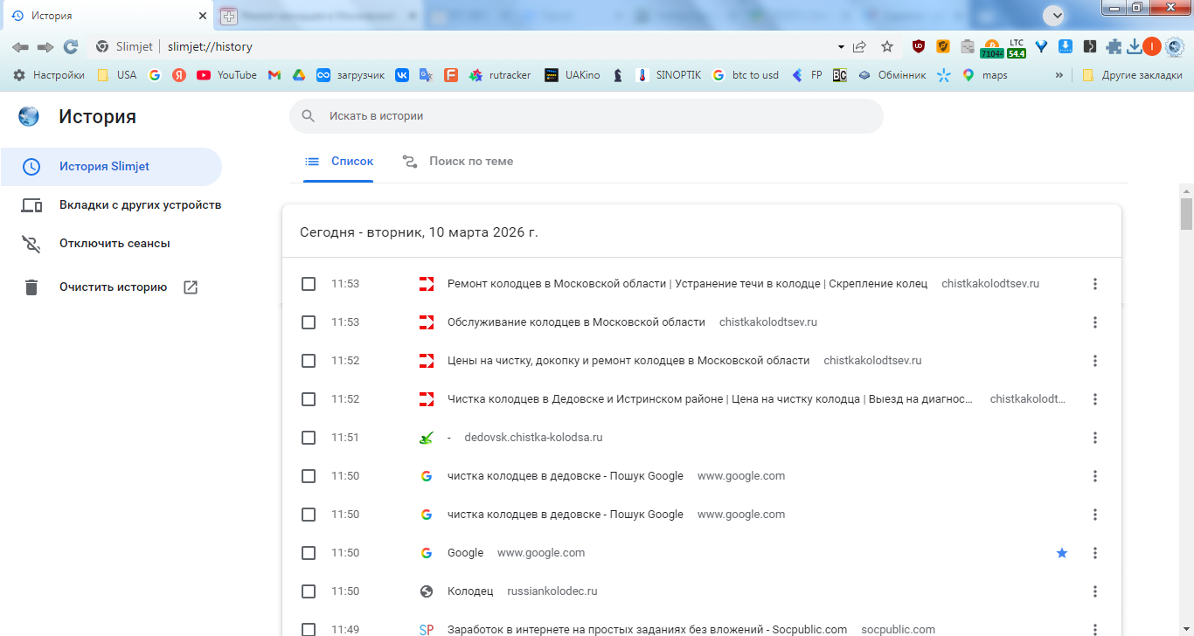Tick the 'Чистка колодцев в Дедовске' entry checkbox
This screenshot has width=1194, height=636.
(309, 399)
